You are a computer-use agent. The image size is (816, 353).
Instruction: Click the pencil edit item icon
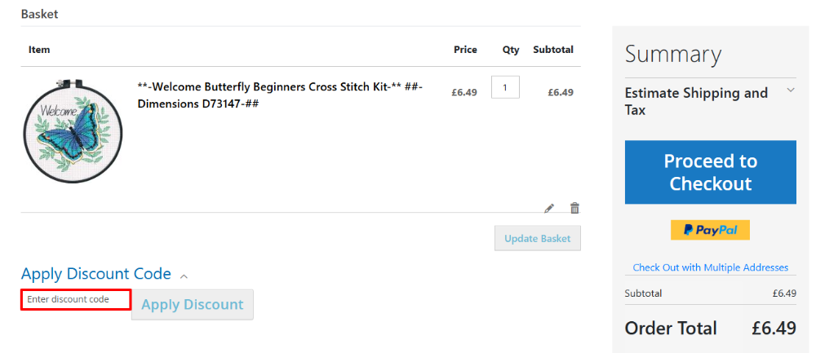tap(549, 208)
